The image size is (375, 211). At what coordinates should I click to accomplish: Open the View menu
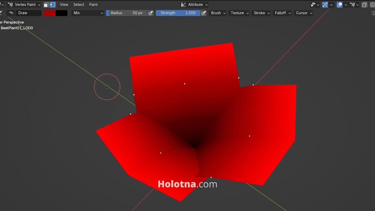pyautogui.click(x=64, y=5)
